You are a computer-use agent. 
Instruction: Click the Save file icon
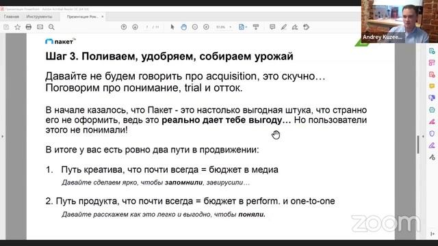pyautogui.click(x=6, y=27)
